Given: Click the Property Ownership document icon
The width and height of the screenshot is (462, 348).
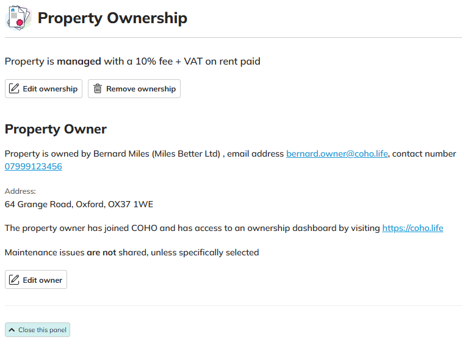Looking at the screenshot, I should tap(18, 18).
